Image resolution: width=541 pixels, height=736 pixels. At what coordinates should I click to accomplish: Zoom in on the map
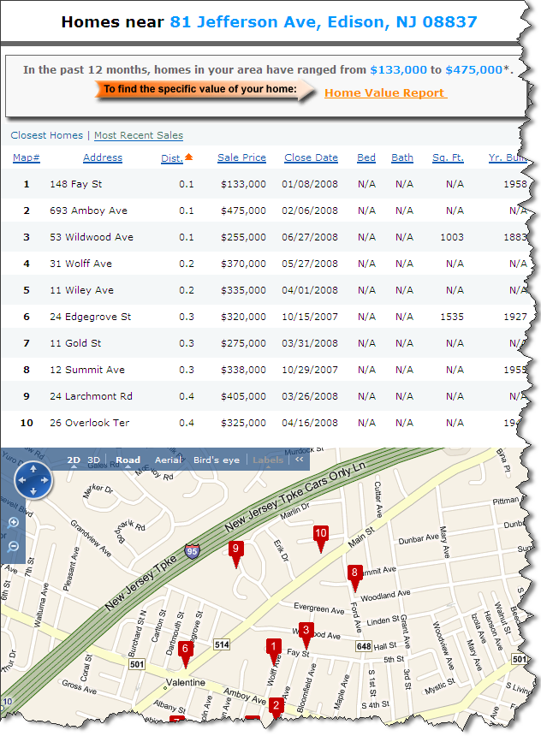tap(13, 522)
